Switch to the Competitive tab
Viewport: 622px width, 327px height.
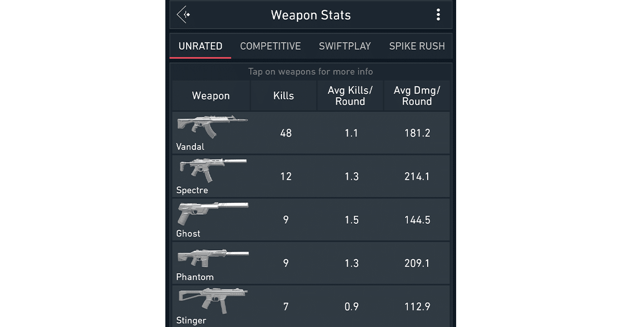(x=271, y=46)
